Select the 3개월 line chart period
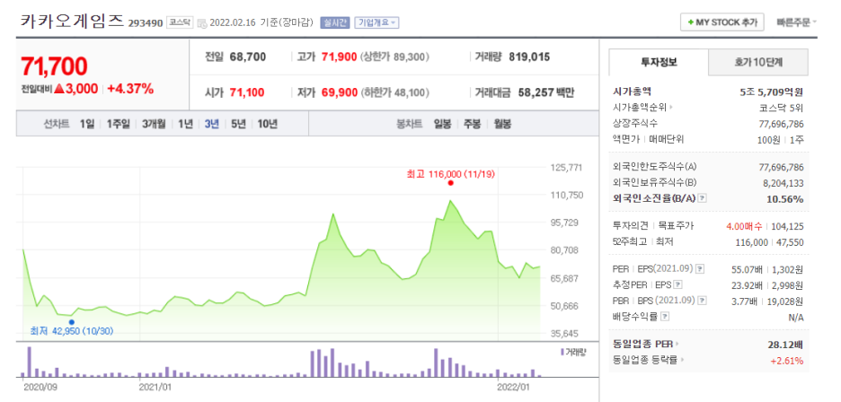Viewport: 841px width, 402px height. [154, 124]
